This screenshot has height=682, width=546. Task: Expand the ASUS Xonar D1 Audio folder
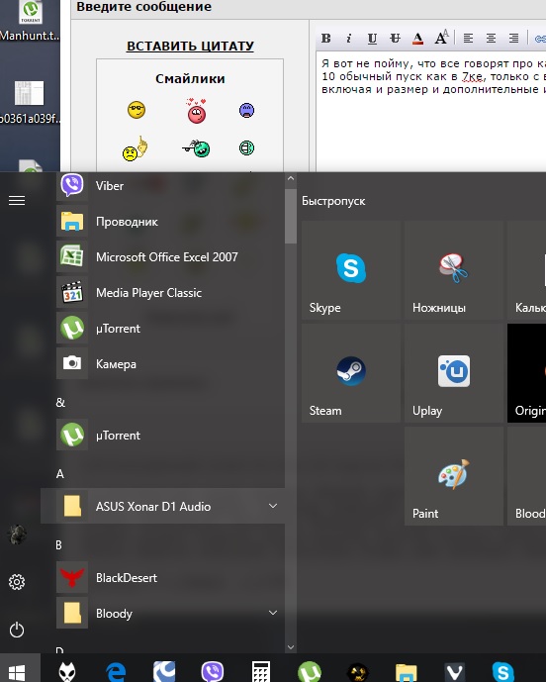pos(273,506)
